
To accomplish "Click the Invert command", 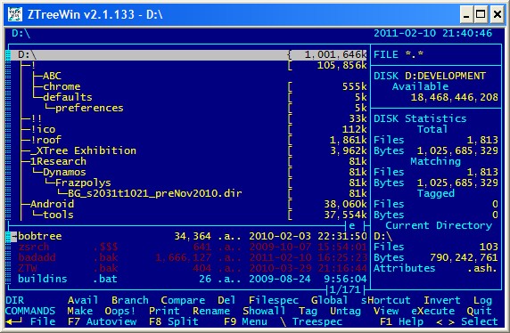I will click(442, 300).
